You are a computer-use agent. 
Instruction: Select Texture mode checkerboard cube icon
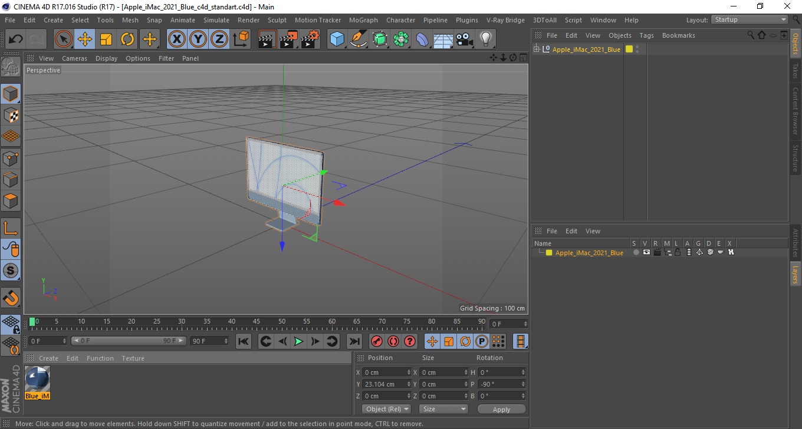[11, 115]
